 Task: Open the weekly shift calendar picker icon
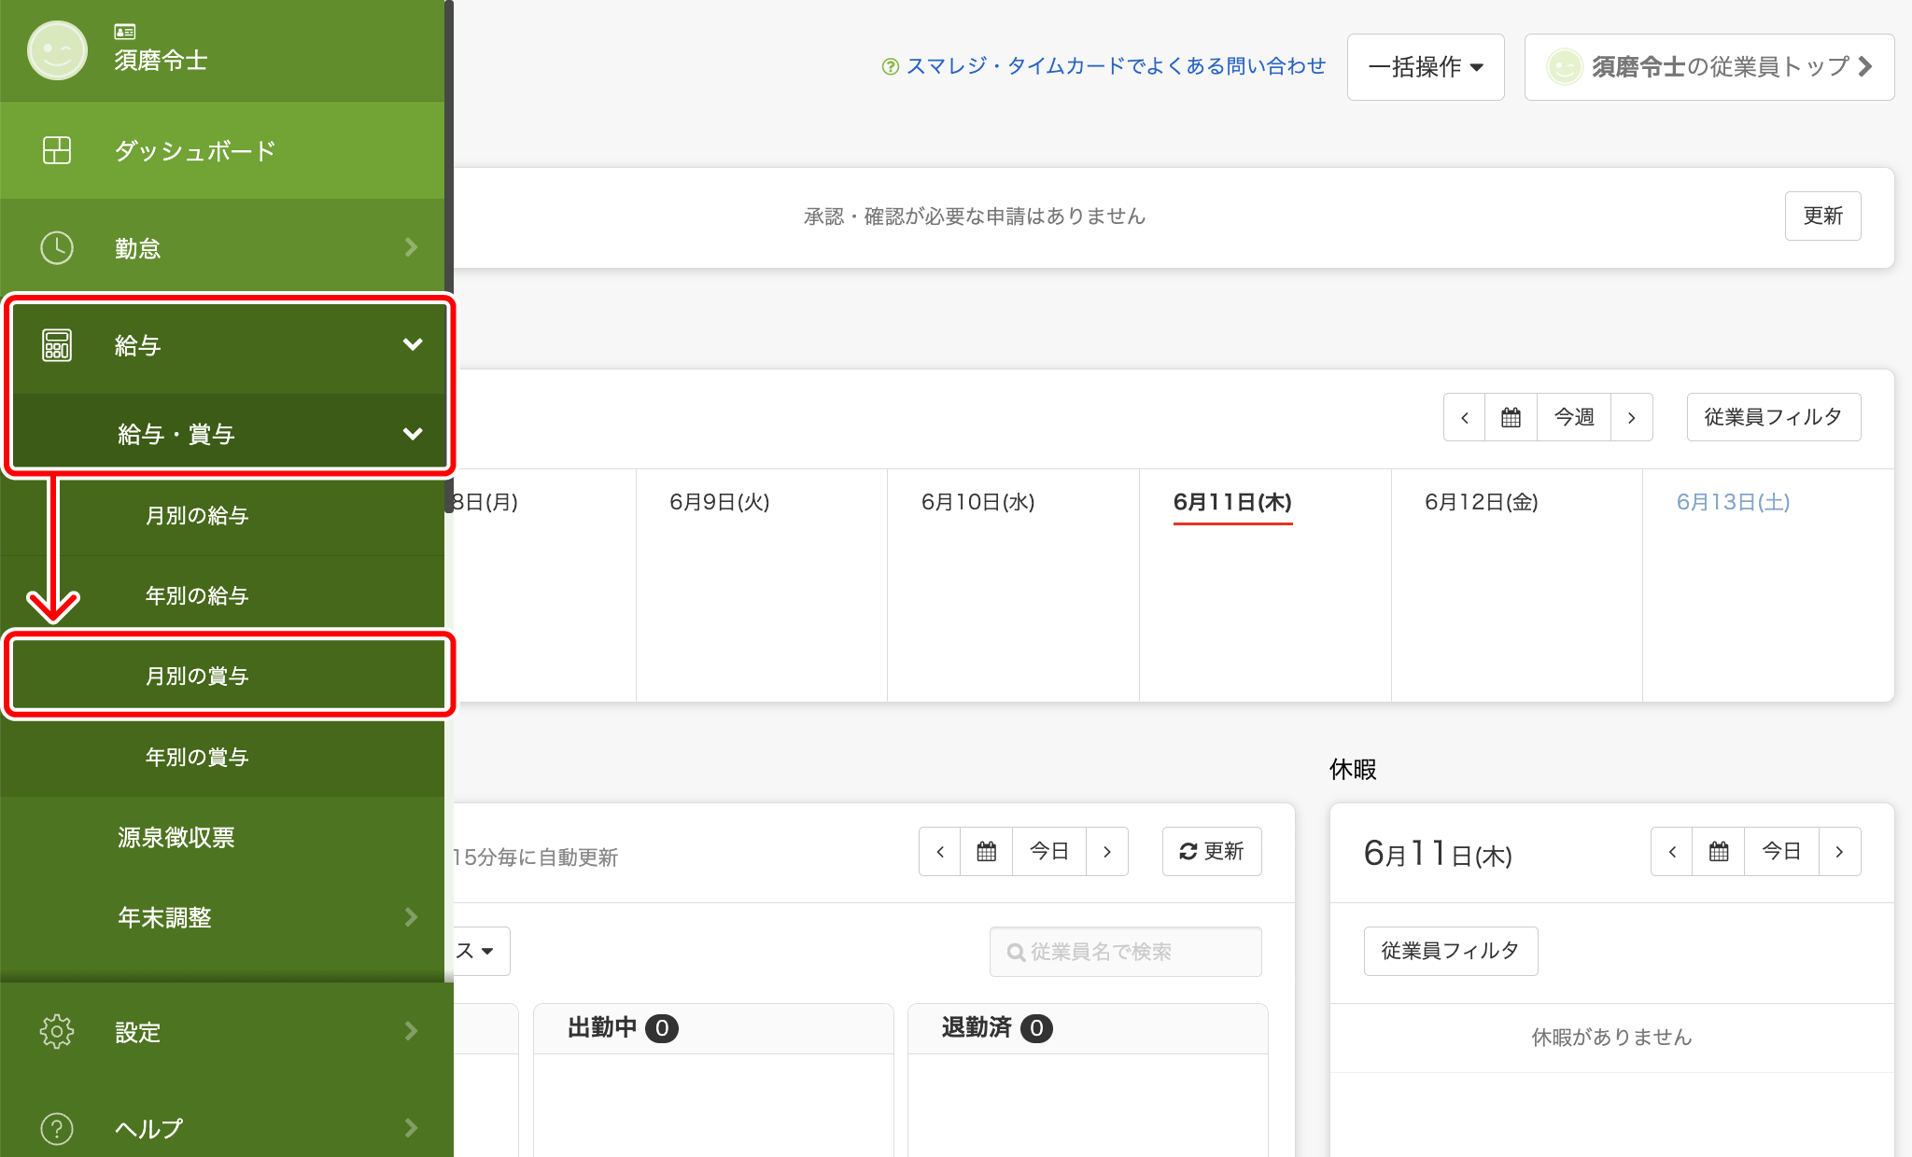1511,417
